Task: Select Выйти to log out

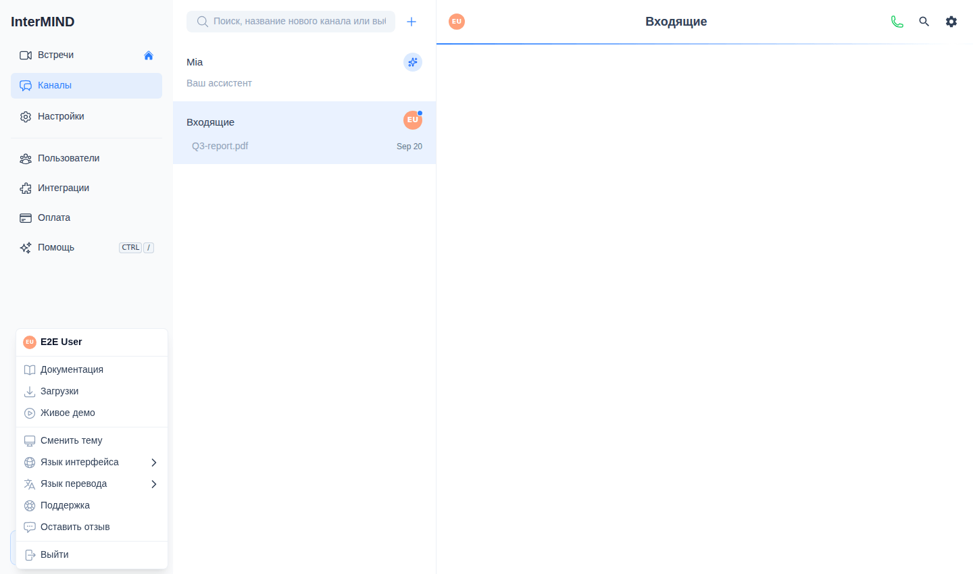Action: 92,555
